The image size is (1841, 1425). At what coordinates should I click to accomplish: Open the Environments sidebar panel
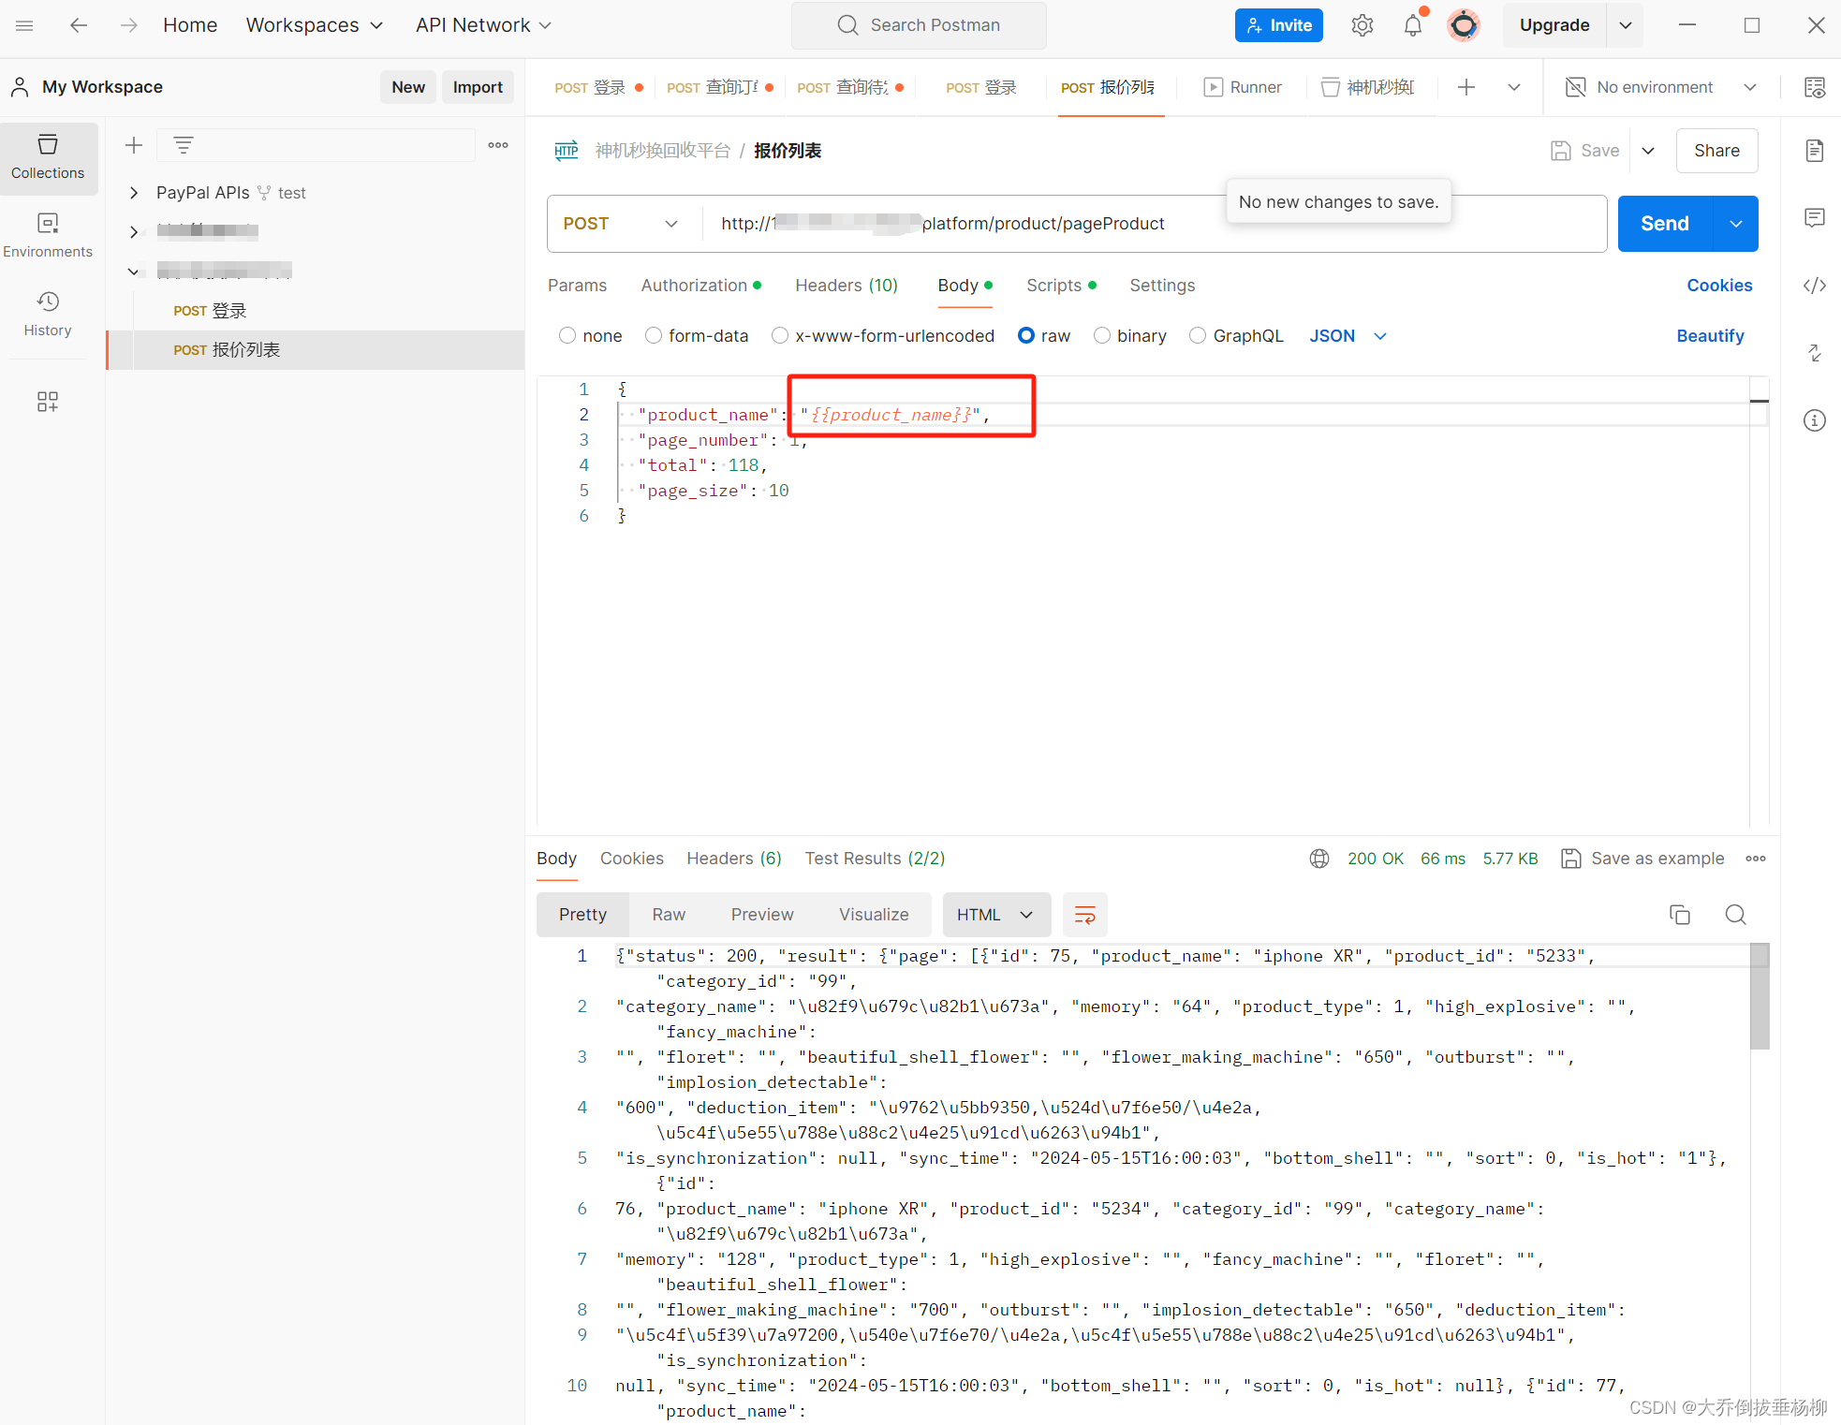tap(48, 234)
